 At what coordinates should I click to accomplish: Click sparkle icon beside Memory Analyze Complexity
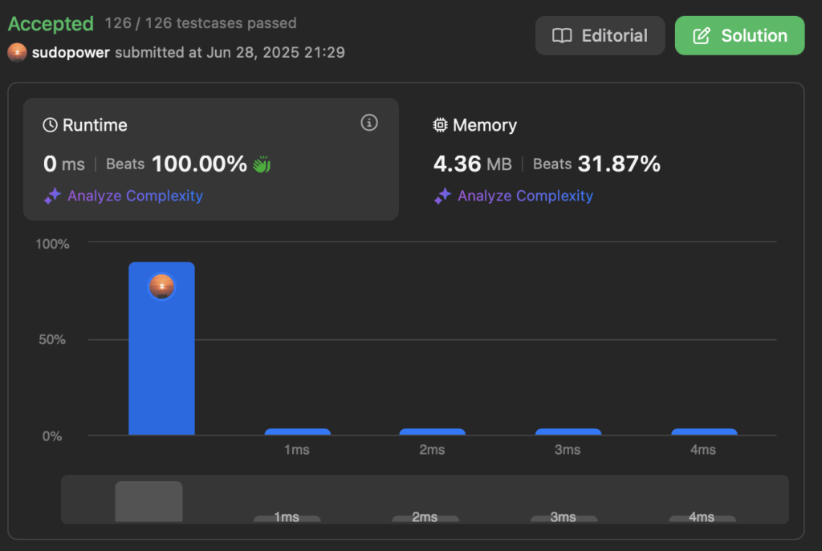442,196
